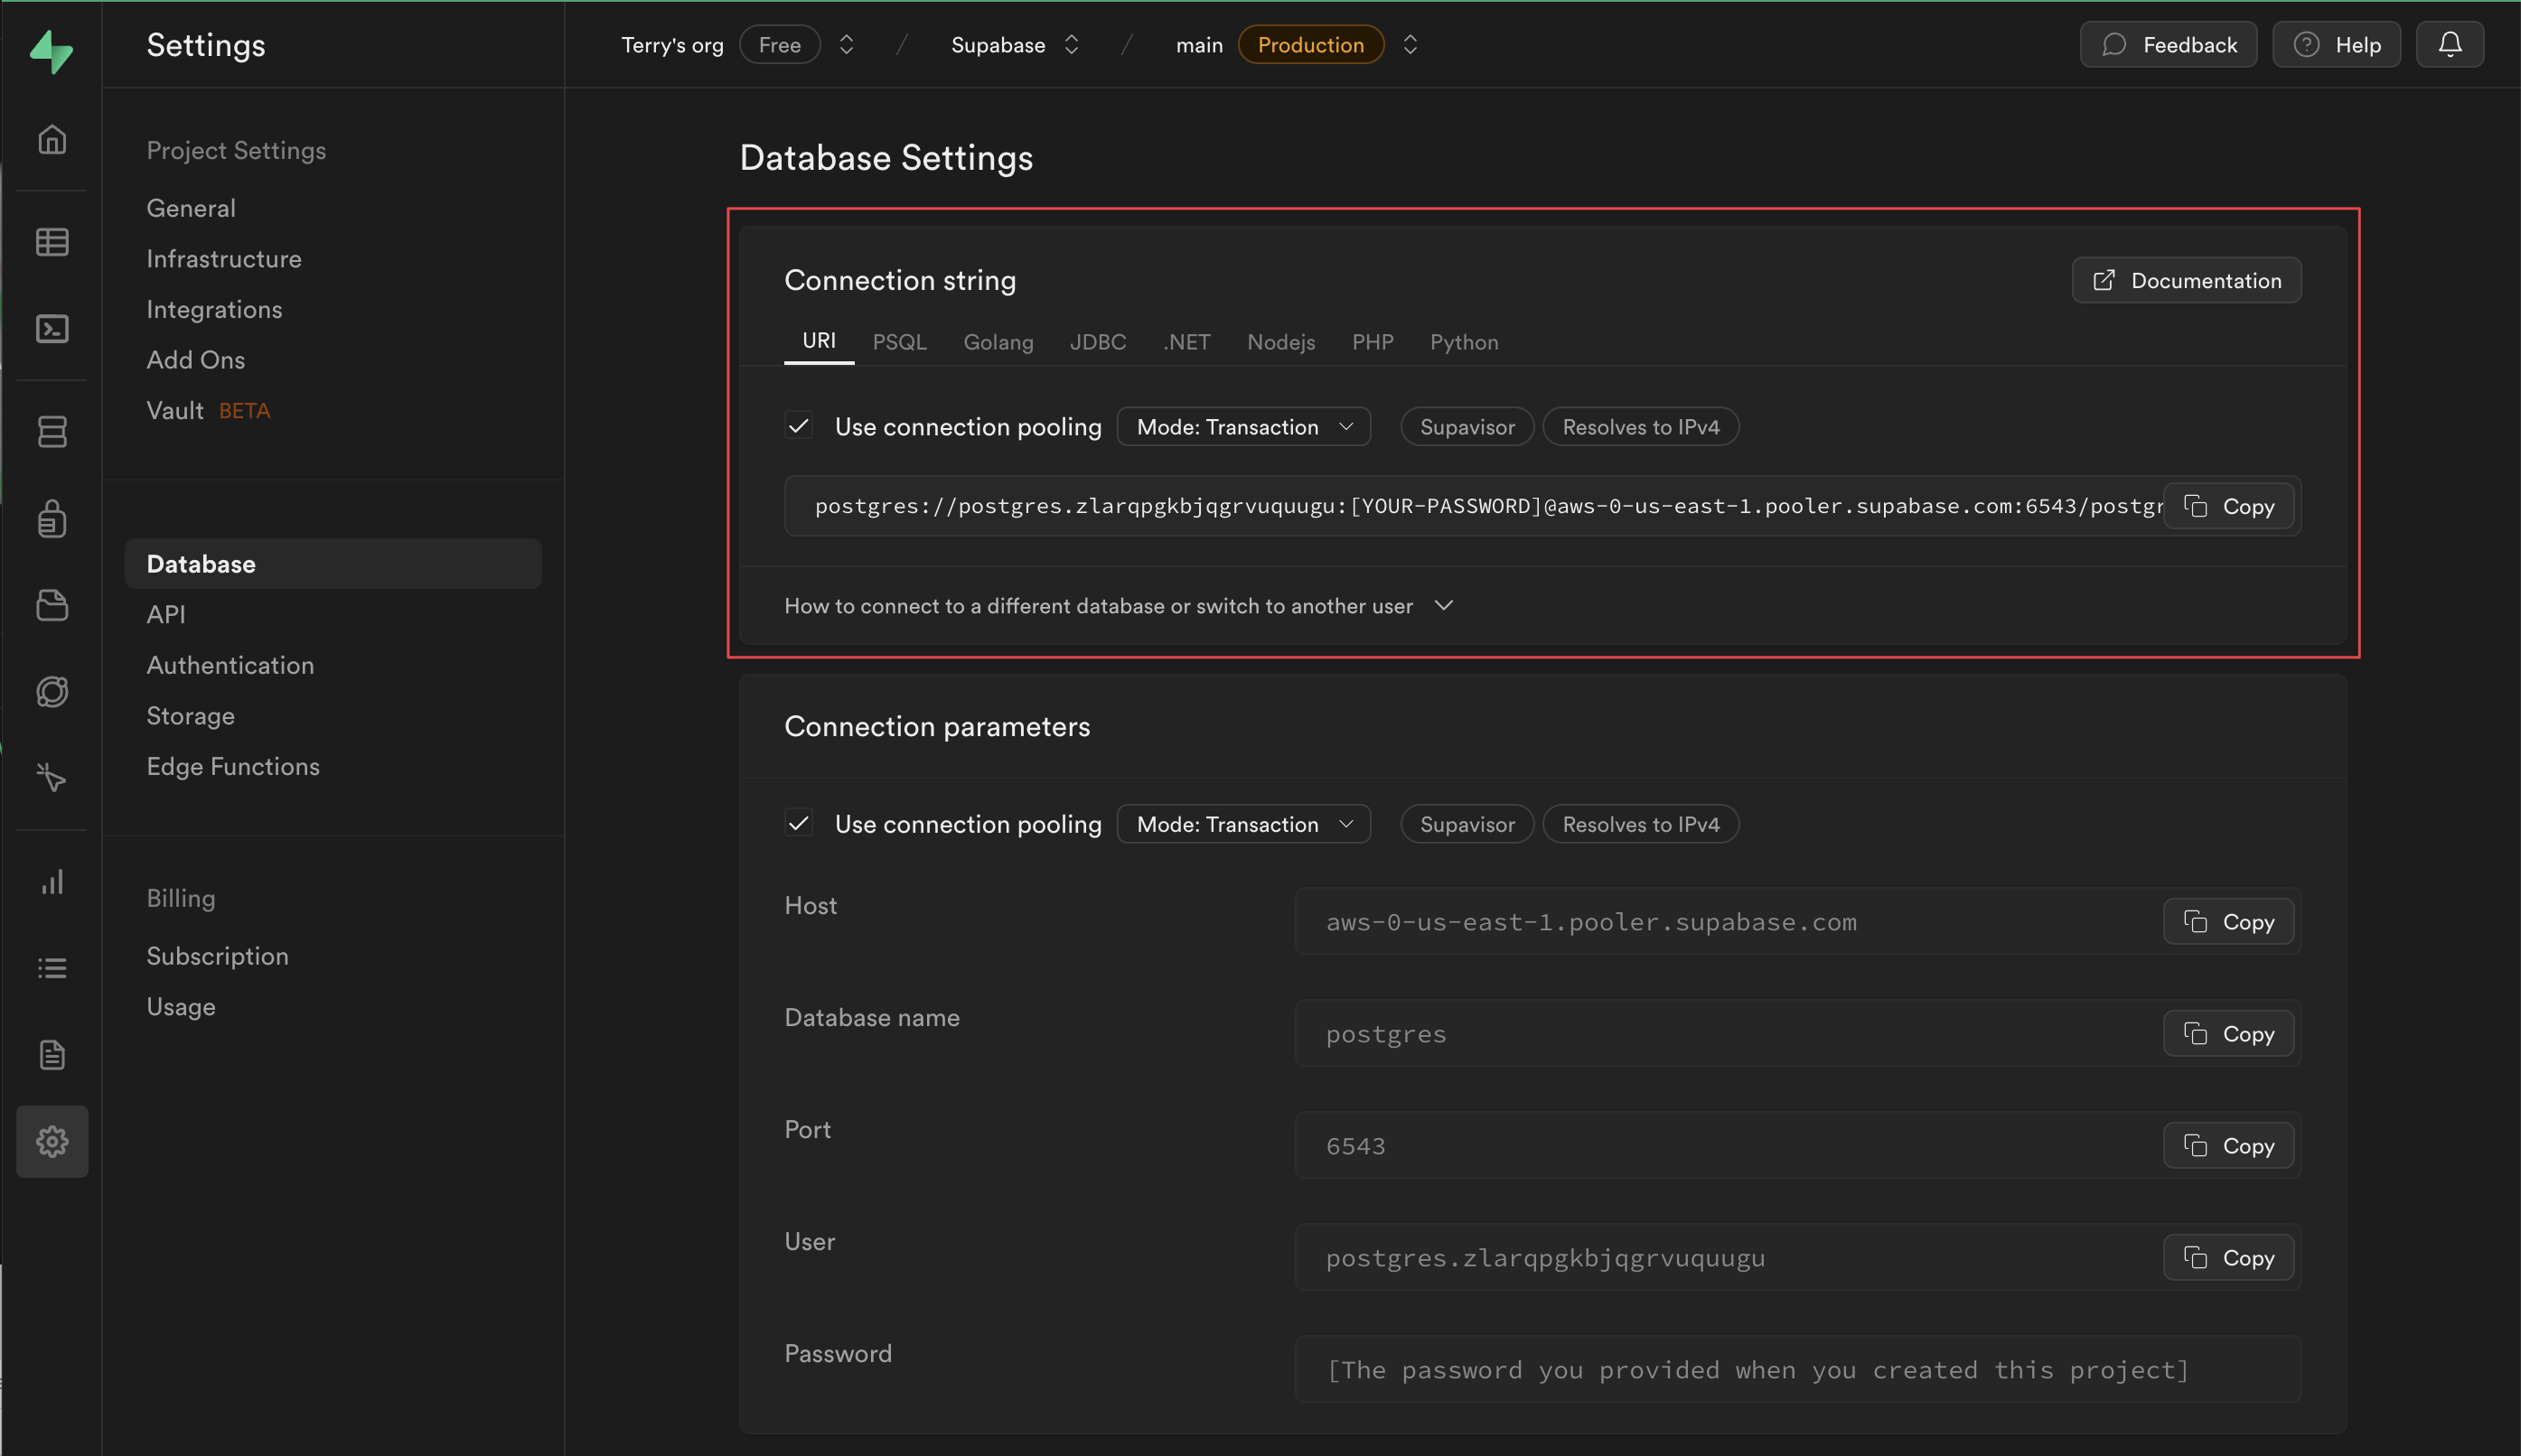The height and width of the screenshot is (1456, 2521).
Task: Open Edge Functions settings
Action: pos(233,766)
